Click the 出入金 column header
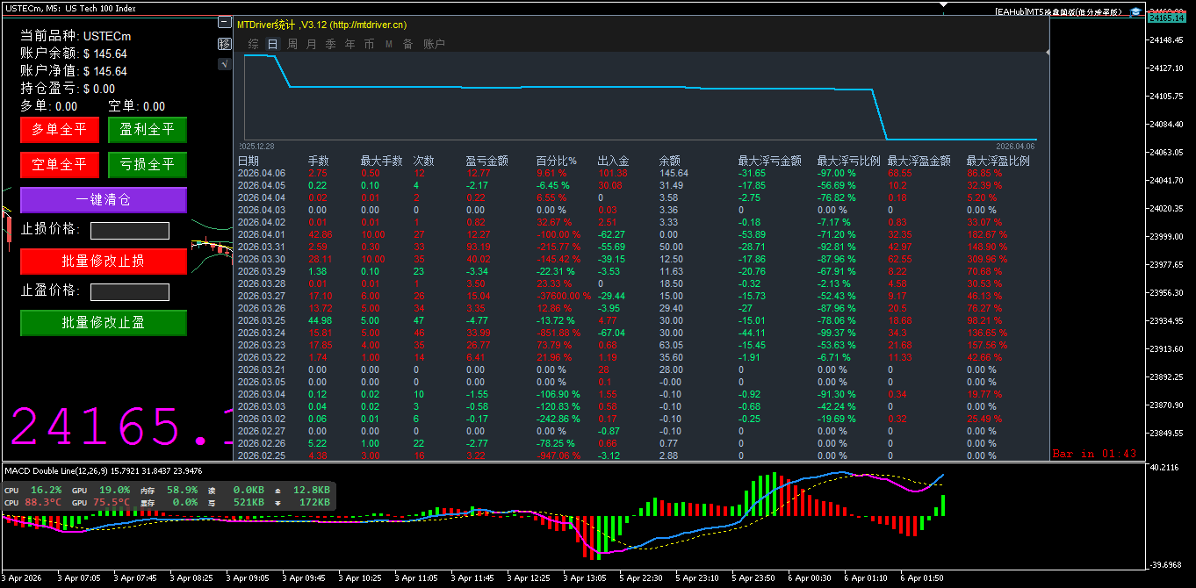The width and height of the screenshot is (1196, 588). tap(614, 161)
